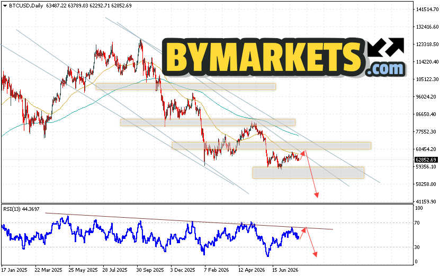Click the date label 17 Jan 2025
440x276 pixels.
[14, 270]
